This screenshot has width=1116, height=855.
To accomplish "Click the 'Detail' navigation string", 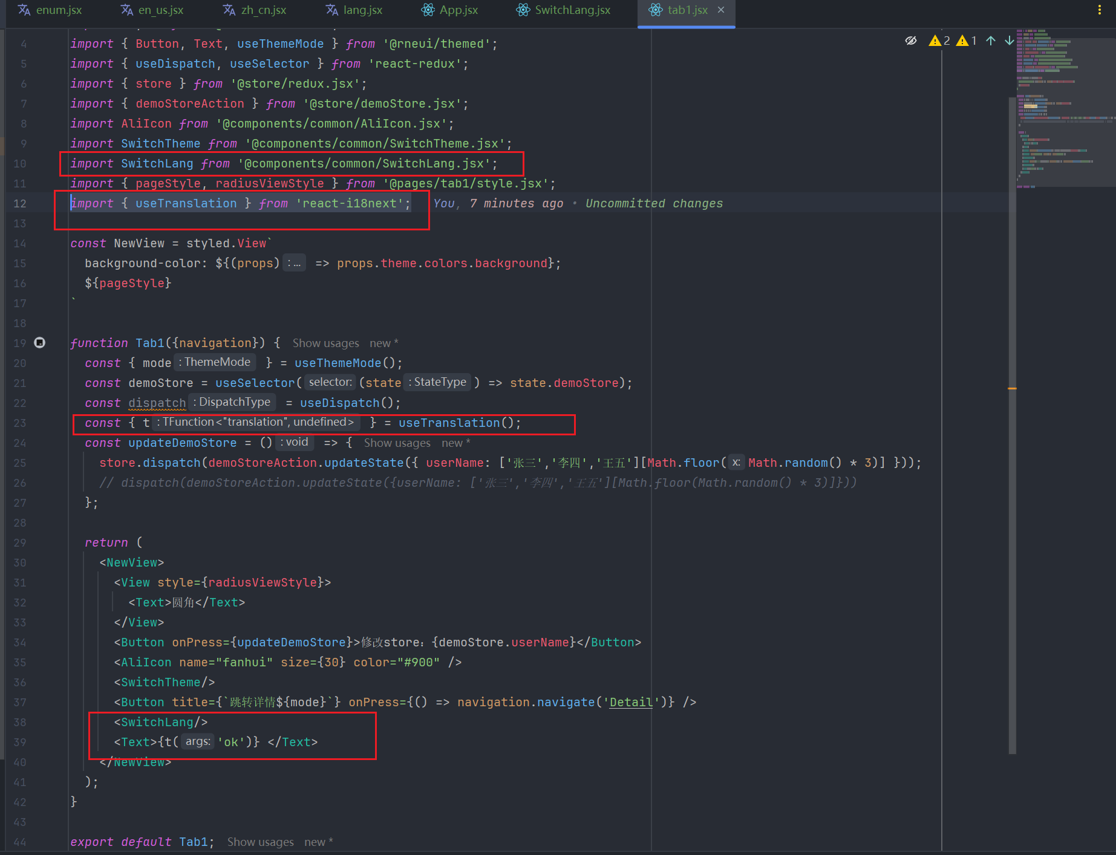I will pos(631,703).
